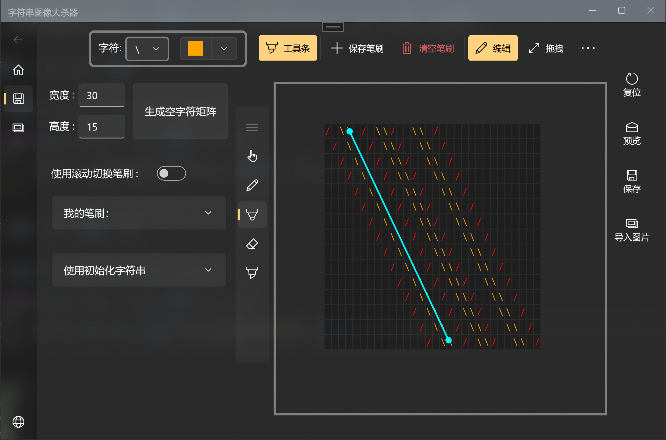This screenshot has width=666, height=440.
Task: Click the 保存笔刷 save brush button
Action: (357, 48)
